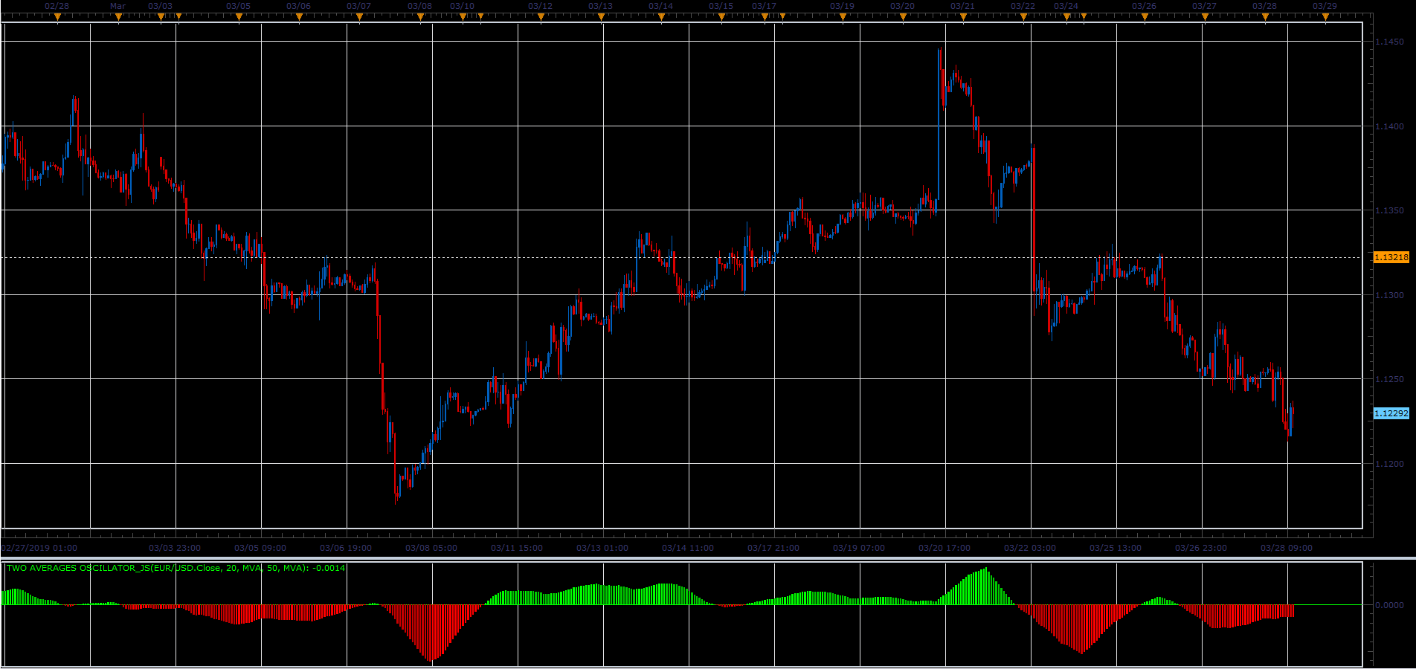Pick the orange day marker under 03/20

click(903, 17)
